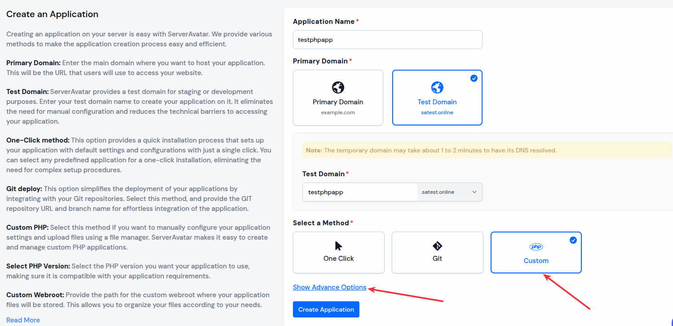This screenshot has width=673, height=326.
Task: Focus the Test Domain name input field
Action: point(360,192)
